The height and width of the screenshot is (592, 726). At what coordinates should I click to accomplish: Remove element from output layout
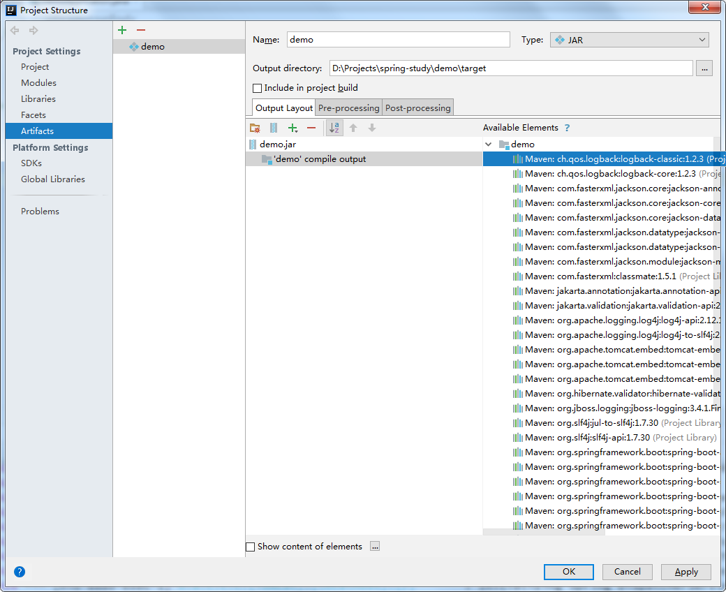(311, 128)
